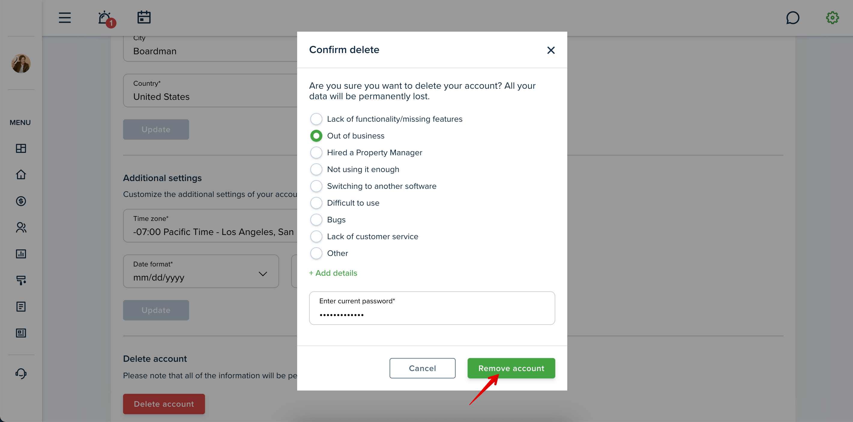853x422 pixels.
Task: Open the notifications alarm bell icon
Action: (x=106, y=18)
